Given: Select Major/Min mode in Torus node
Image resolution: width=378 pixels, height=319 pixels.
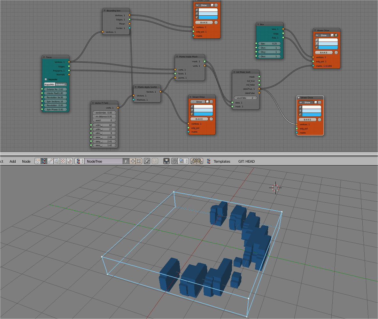Looking at the screenshot, I should [50, 84].
